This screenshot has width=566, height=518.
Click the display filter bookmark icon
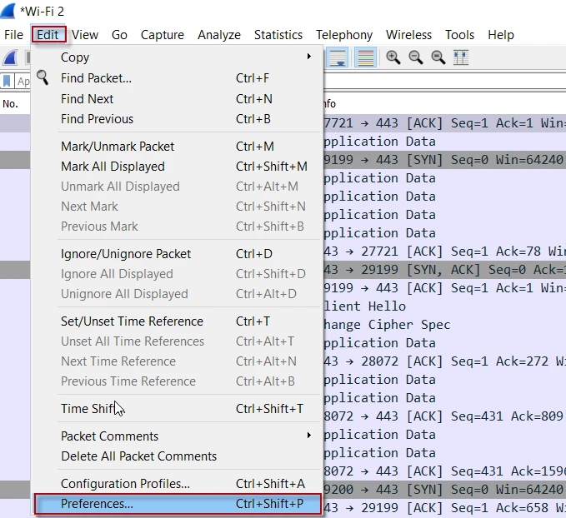coord(7,81)
